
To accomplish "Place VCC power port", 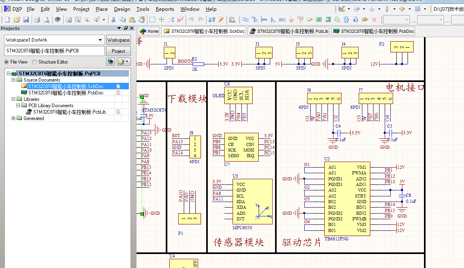I will click(300, 20).
